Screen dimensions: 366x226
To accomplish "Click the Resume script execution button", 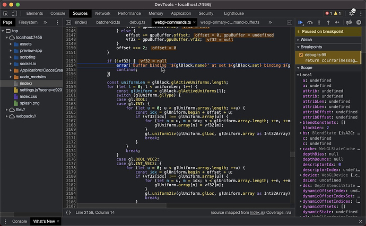I will [x=301, y=22].
